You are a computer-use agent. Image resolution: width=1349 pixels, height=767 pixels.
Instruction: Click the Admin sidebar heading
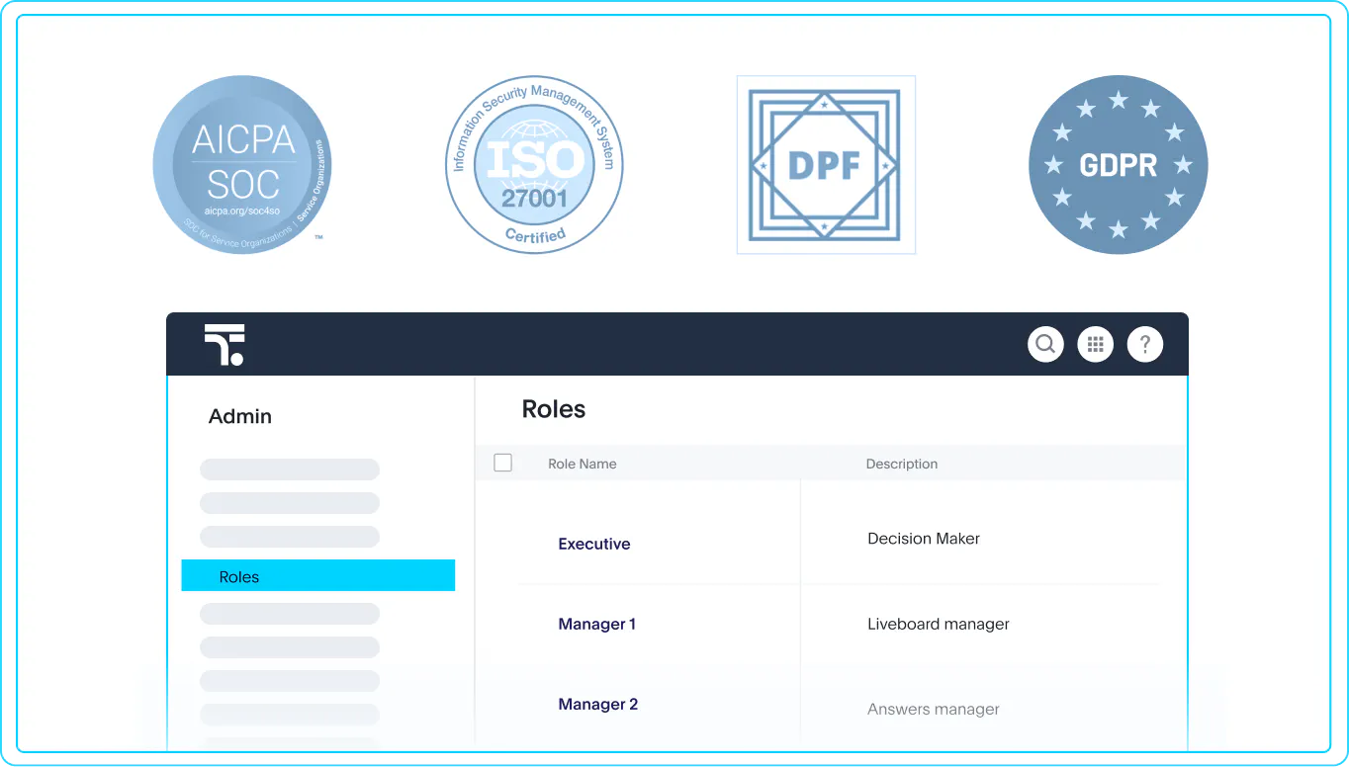tap(240, 416)
